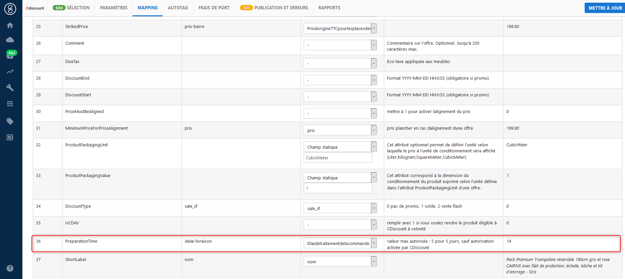Go to PUBLICATION ET ERREURS tab
Screen dimensions: 625x279
click(x=274, y=8)
